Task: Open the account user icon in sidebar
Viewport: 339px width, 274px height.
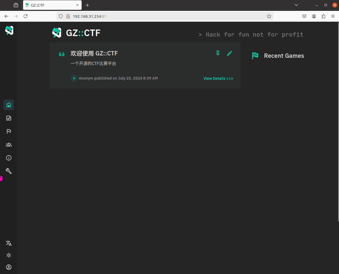Action: point(9,267)
